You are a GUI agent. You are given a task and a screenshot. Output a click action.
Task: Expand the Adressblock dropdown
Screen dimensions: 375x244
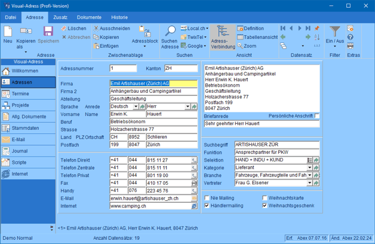pyautogui.click(x=145, y=47)
